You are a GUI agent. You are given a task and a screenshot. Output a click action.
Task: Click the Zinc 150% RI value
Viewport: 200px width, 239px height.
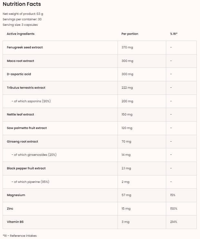pos(174,209)
